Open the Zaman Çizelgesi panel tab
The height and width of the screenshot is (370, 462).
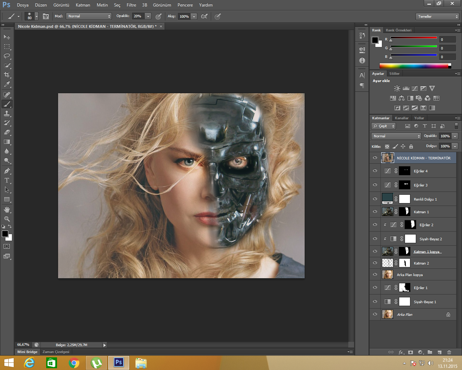tap(56, 352)
